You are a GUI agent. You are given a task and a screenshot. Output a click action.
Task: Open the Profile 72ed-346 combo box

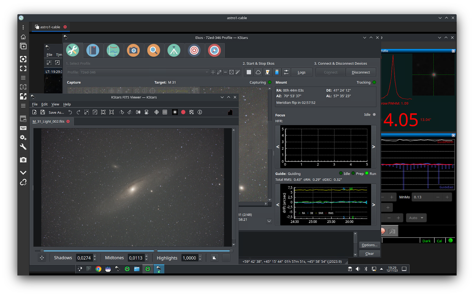pyautogui.click(x=144, y=72)
